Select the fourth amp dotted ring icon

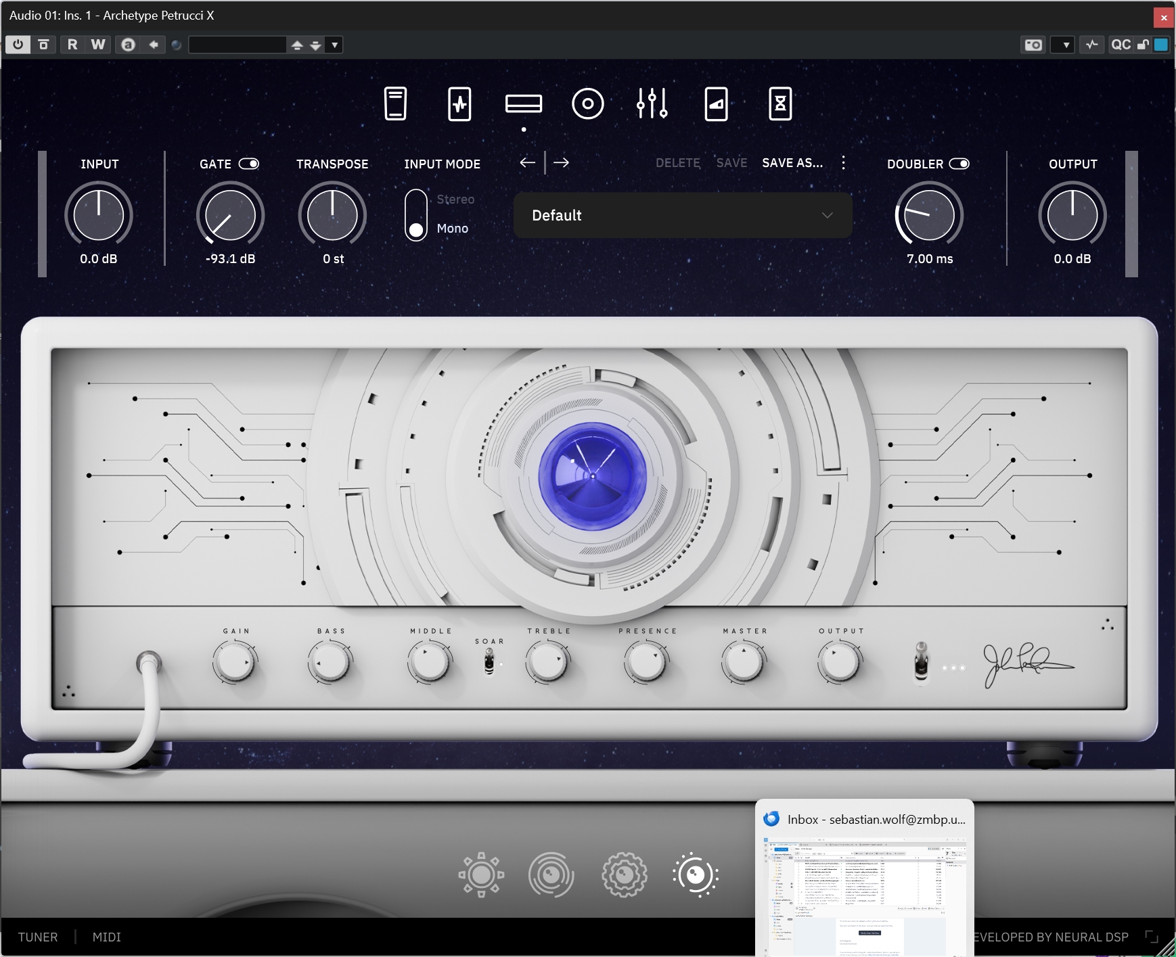coord(696,874)
